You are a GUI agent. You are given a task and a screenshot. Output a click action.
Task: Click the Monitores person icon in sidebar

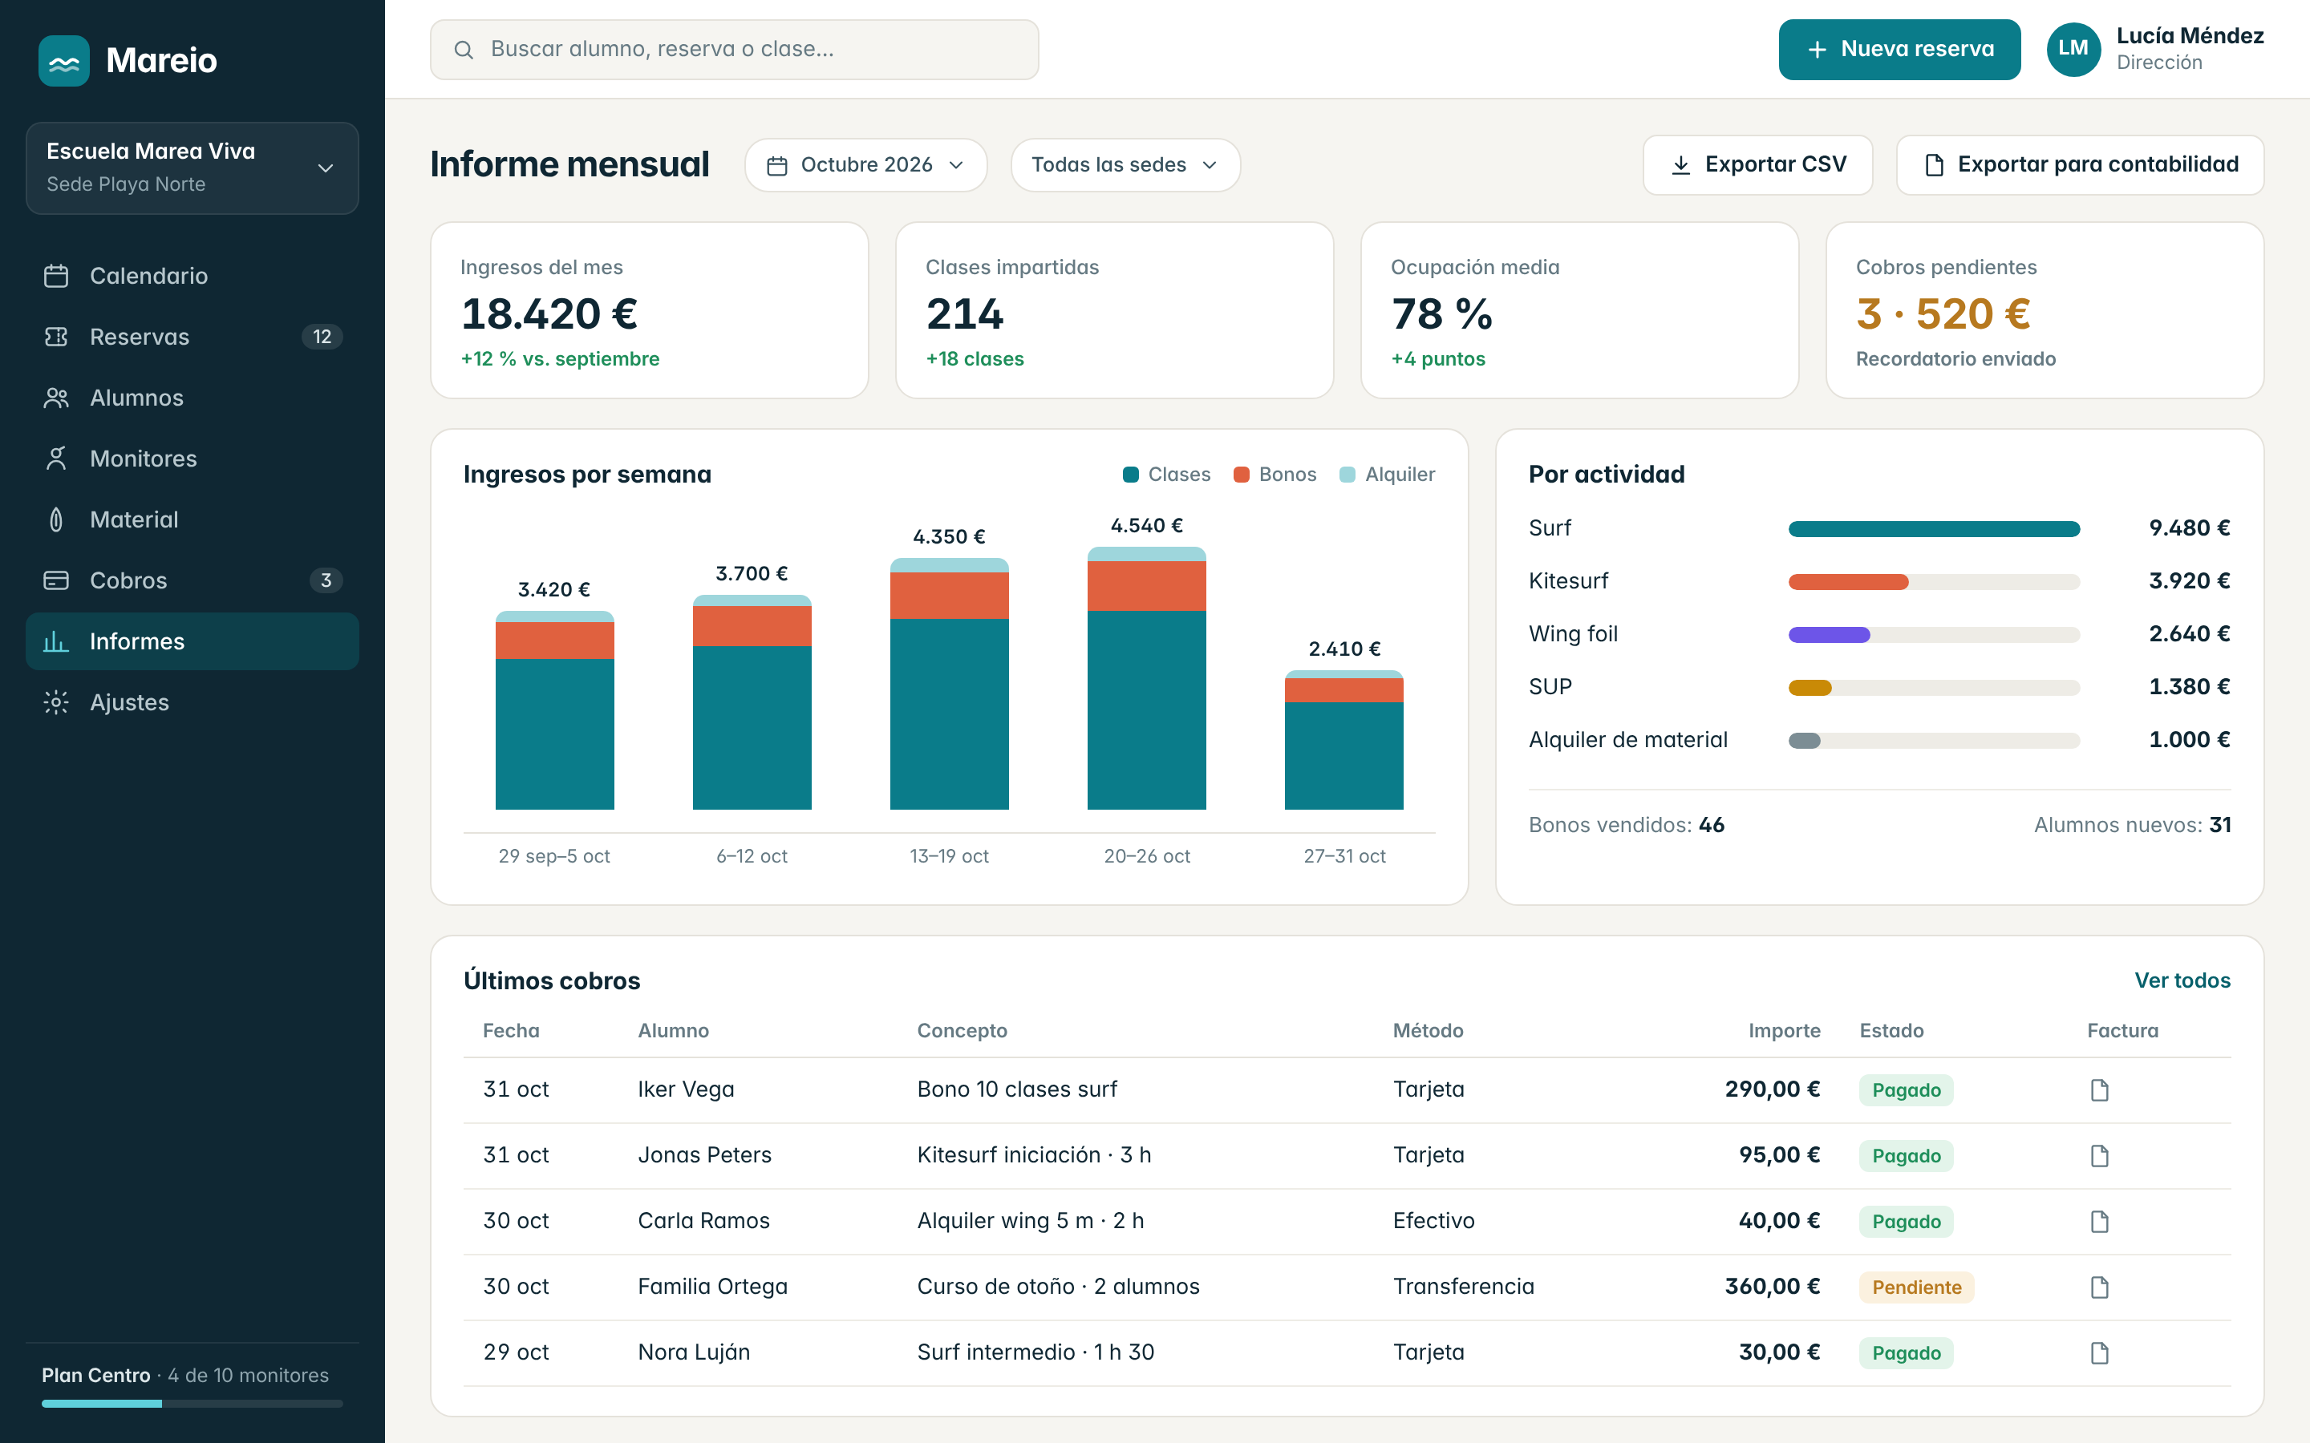click(x=56, y=459)
